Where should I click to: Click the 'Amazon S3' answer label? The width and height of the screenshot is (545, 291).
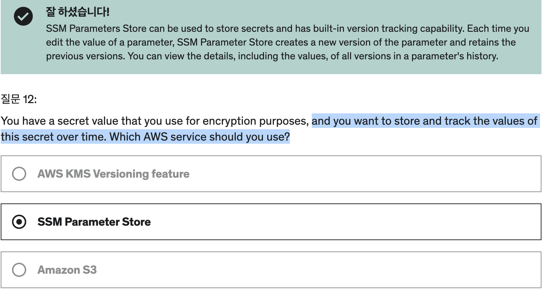(x=67, y=270)
